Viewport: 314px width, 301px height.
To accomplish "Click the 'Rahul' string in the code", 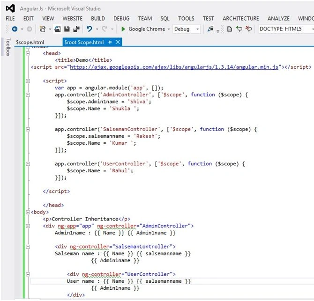I will pos(120,171).
